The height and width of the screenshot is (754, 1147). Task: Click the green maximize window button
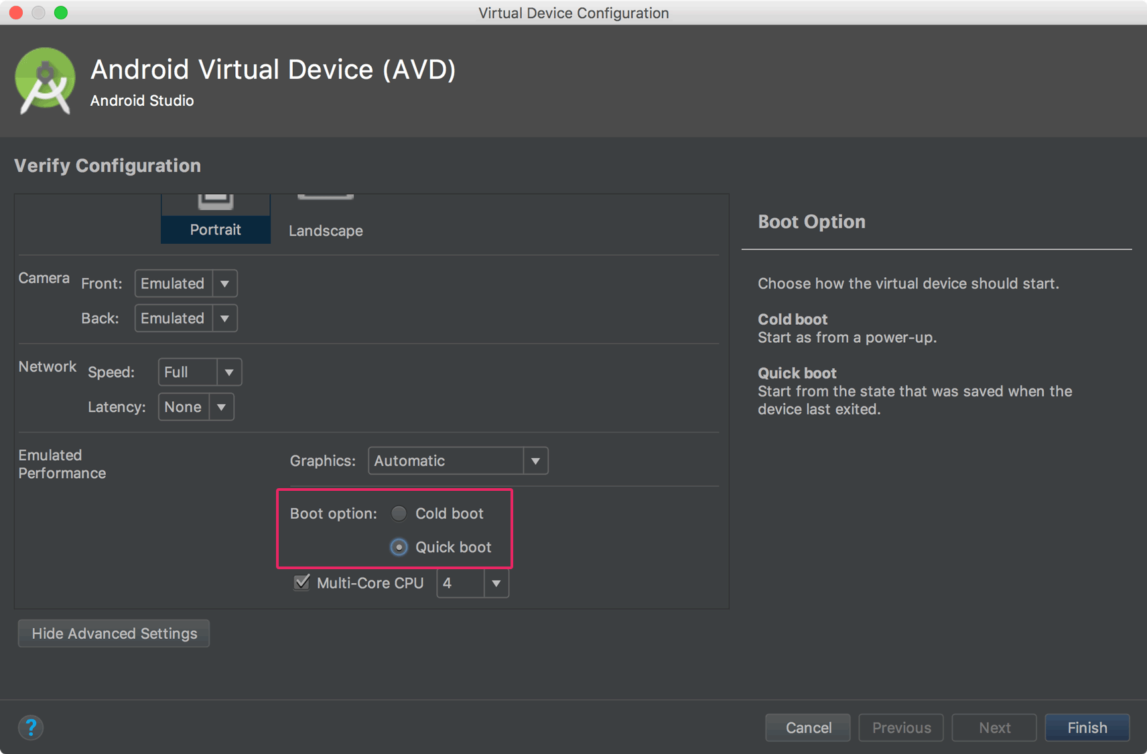[x=61, y=13]
